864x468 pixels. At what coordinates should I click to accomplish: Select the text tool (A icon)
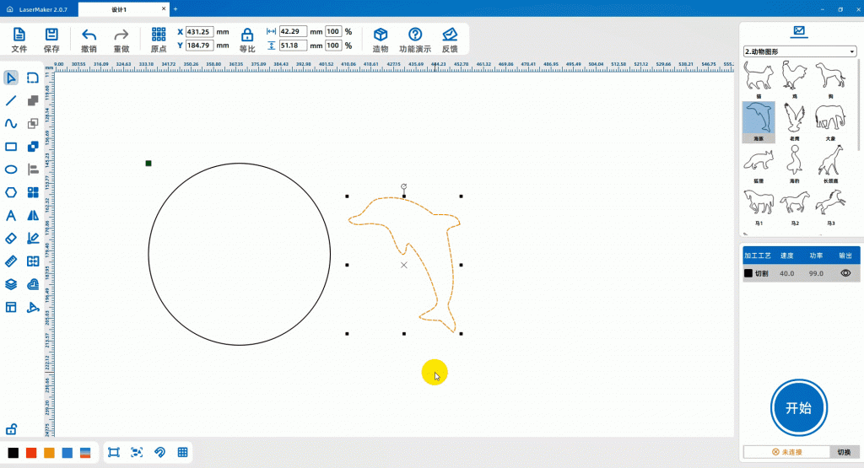click(x=11, y=215)
